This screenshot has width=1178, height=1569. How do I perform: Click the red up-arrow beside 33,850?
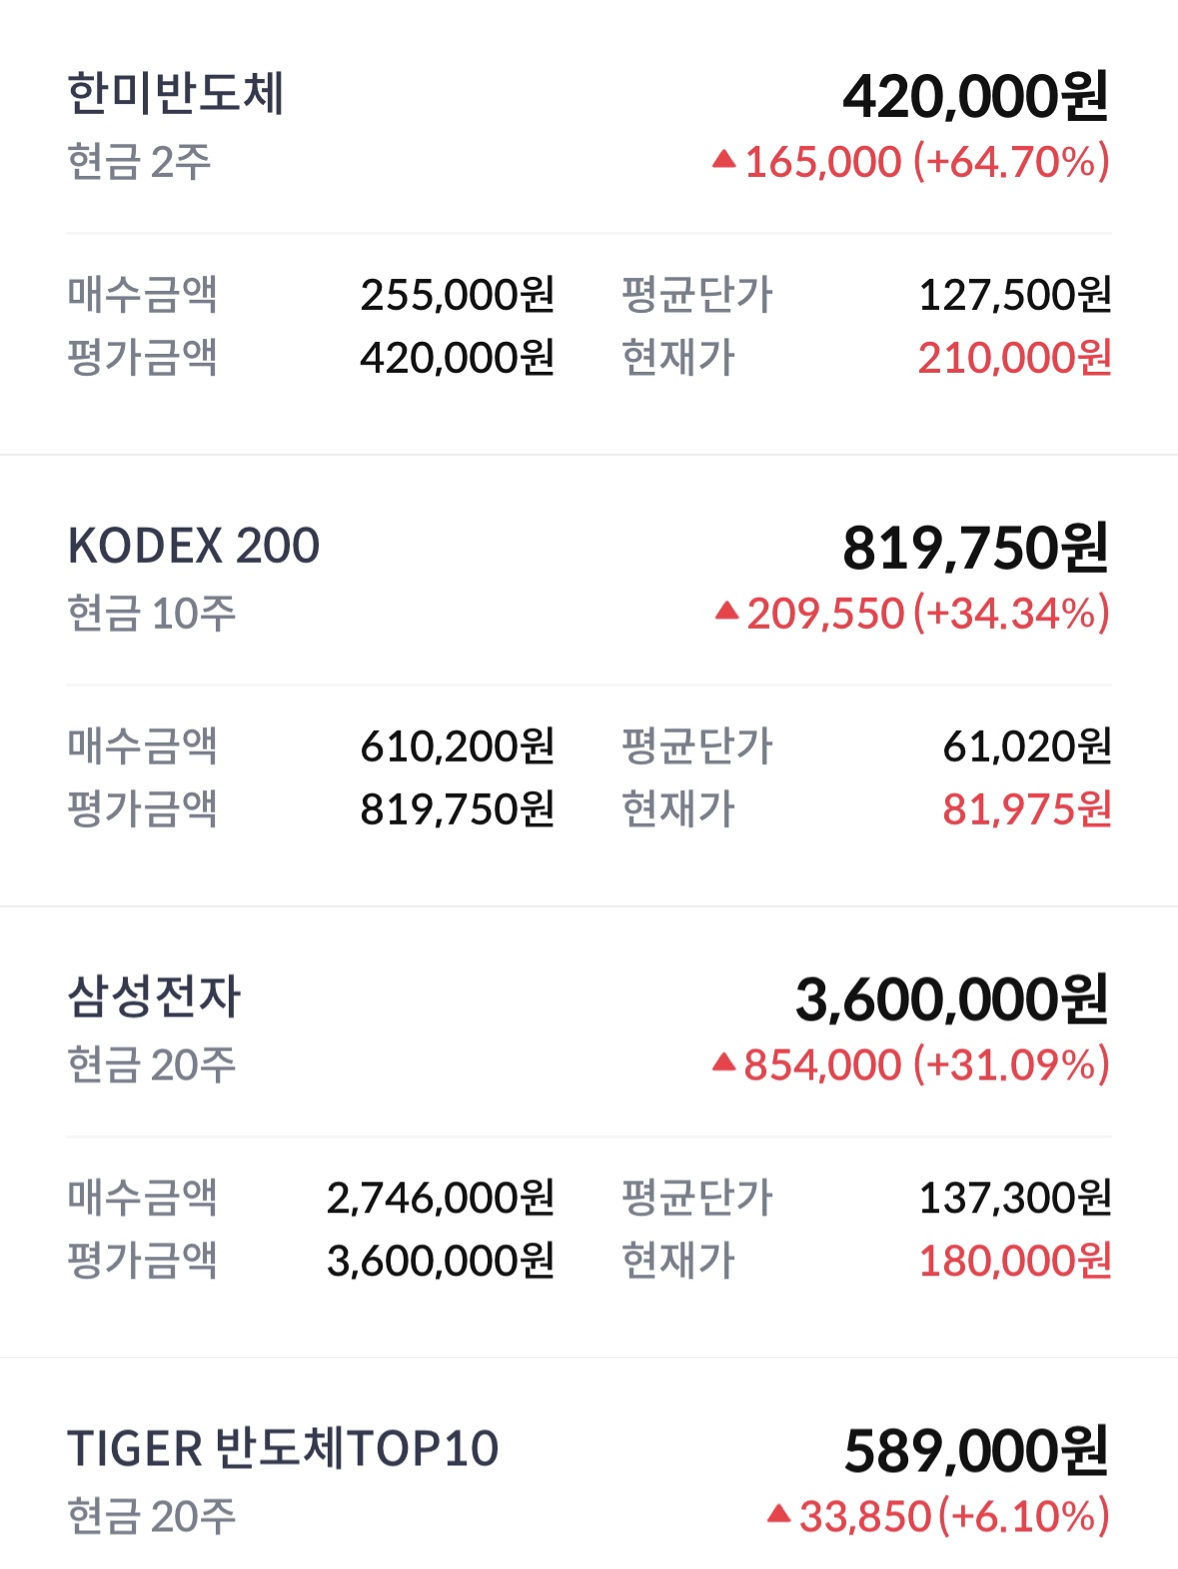pos(779,1515)
